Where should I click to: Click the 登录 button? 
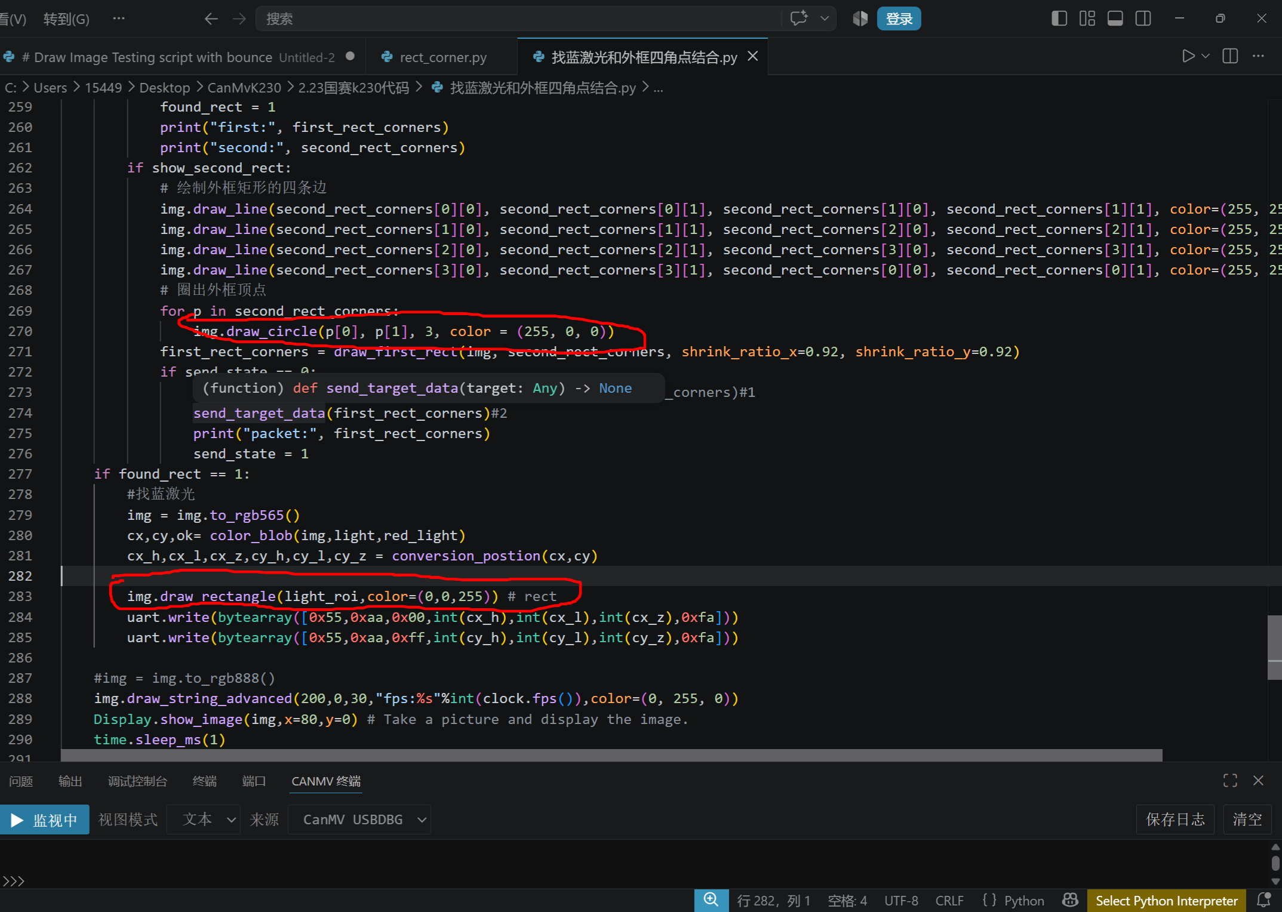899,19
